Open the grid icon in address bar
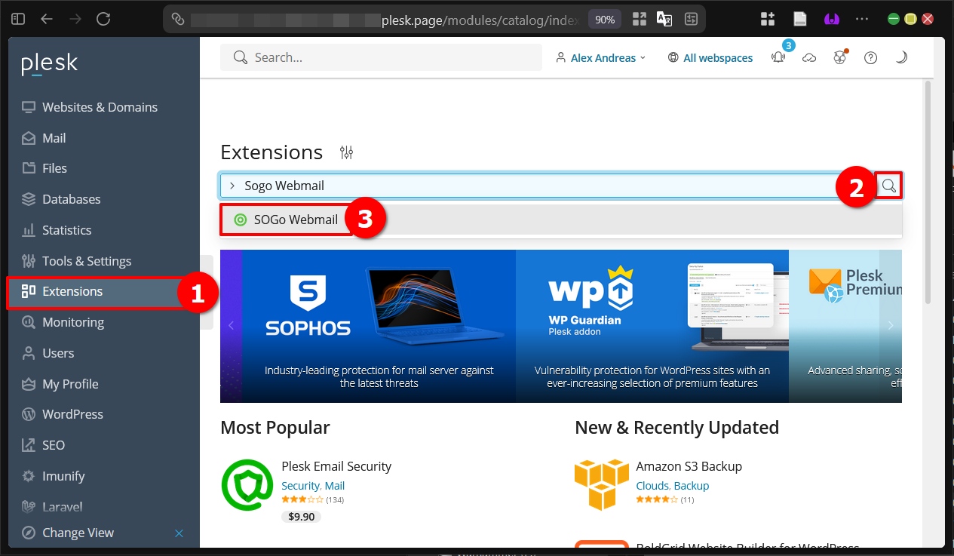The height and width of the screenshot is (556, 954). click(640, 19)
